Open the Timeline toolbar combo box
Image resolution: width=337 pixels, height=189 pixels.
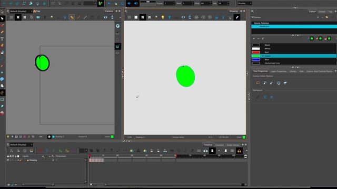click(83, 151)
